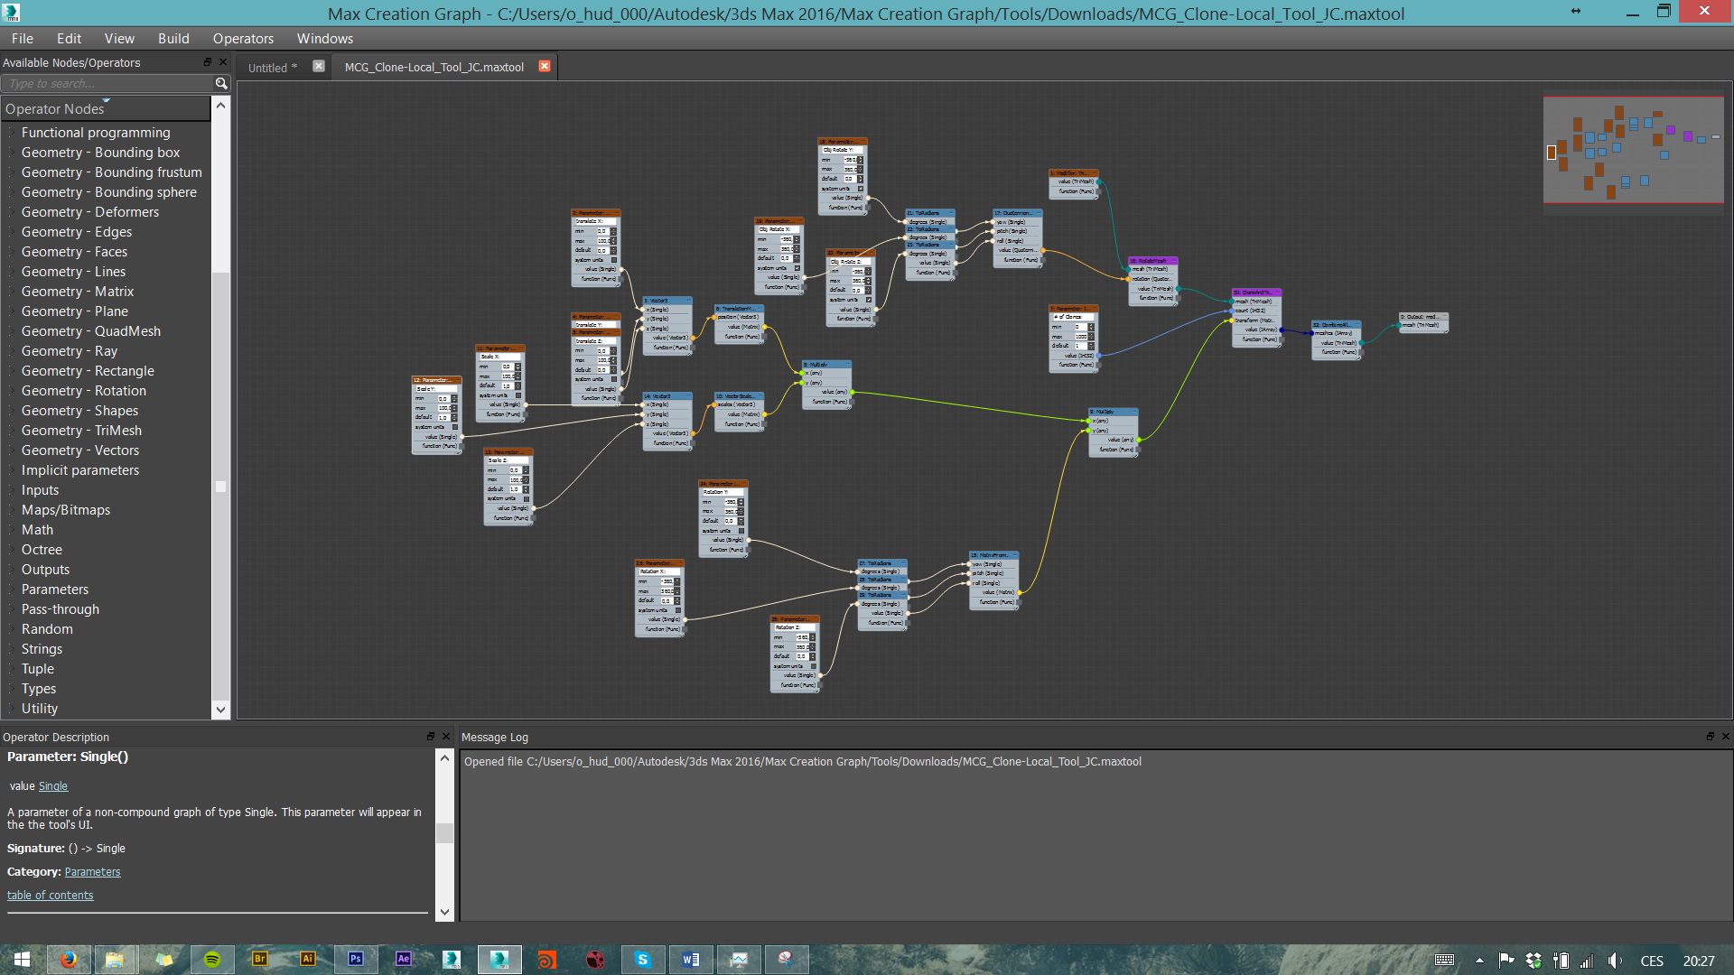Open After Effects from the taskbar
The image size is (1734, 975).
pos(404,959)
